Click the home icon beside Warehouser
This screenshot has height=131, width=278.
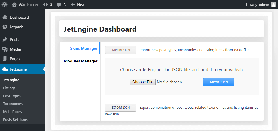pos(14,5)
